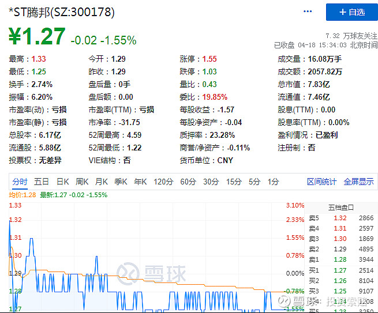Switch to 月K chart tab
The height and width of the screenshot is (313, 378).
[101, 182]
